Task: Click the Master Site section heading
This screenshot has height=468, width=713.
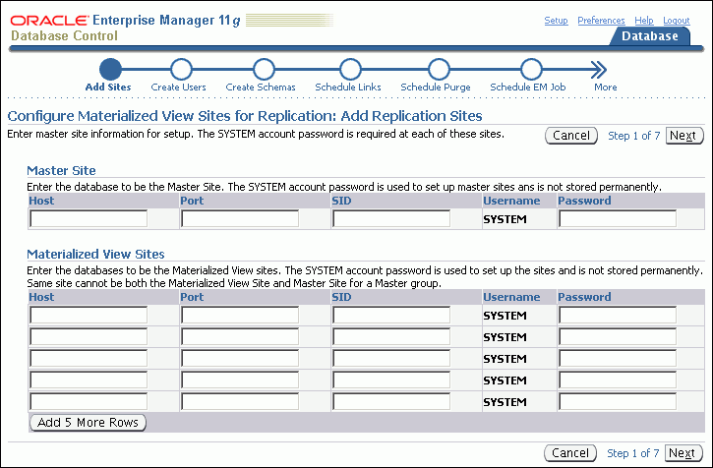Action: (x=61, y=170)
